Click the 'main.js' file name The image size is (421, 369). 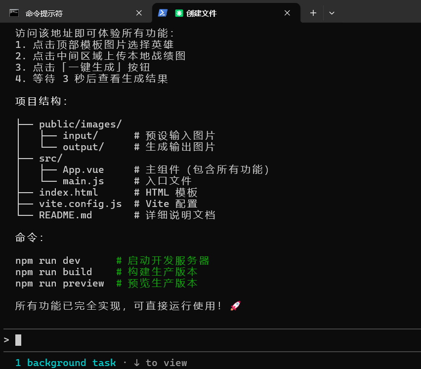coord(83,181)
